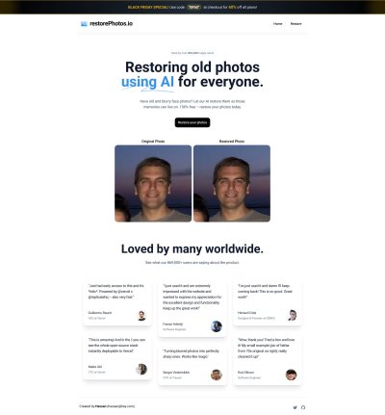This screenshot has width=385, height=415.
Task: Click the 'Loved by many worldwide.' heading
Action: [x=192, y=248]
